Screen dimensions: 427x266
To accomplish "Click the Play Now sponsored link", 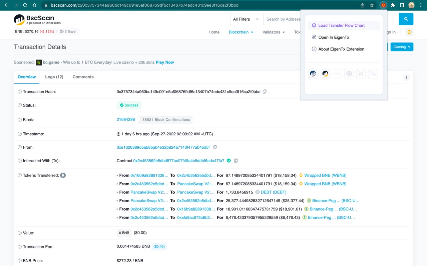I will [x=165, y=62].
